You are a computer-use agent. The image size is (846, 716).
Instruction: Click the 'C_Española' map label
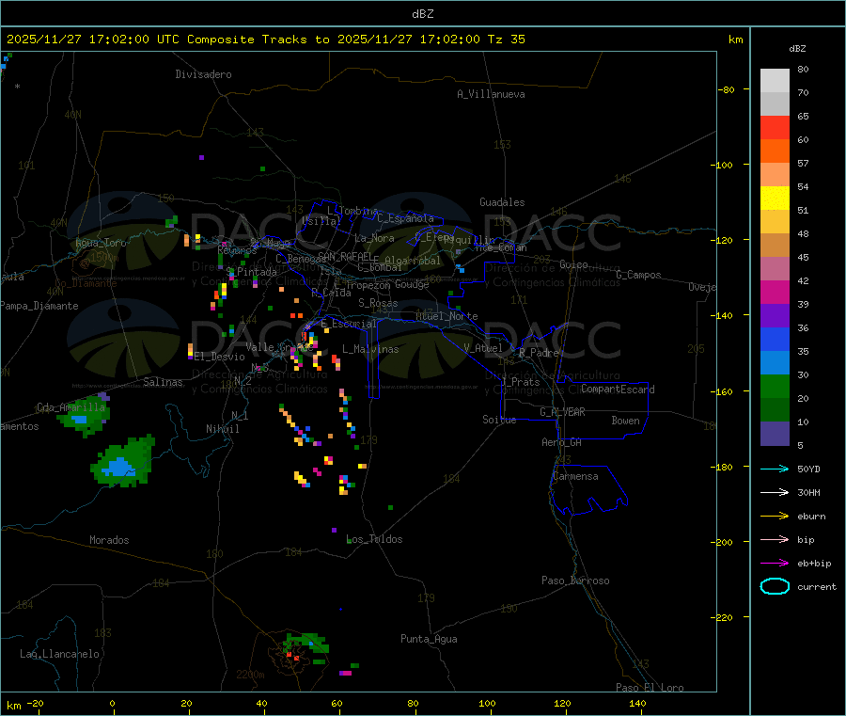(x=405, y=218)
